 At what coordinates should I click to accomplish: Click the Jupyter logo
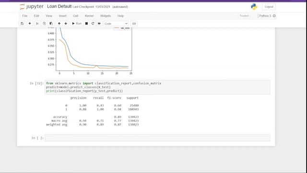point(32,7)
